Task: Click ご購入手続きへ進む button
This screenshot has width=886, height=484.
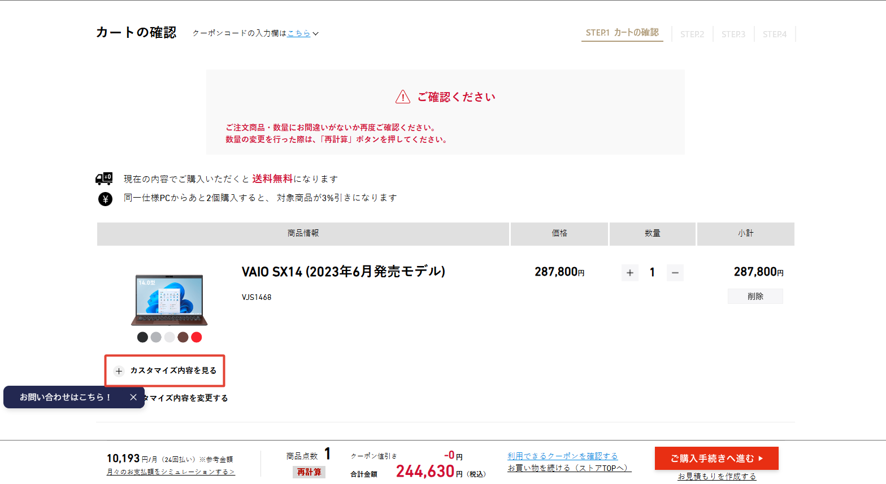Action: point(716,458)
